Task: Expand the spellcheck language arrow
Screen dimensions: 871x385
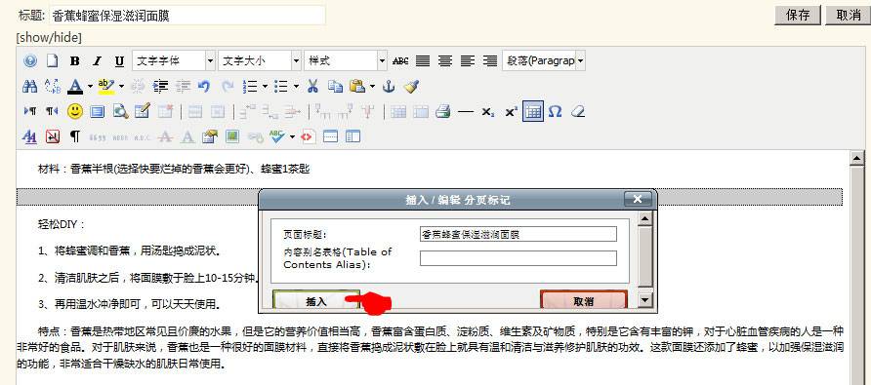Action: [292, 136]
